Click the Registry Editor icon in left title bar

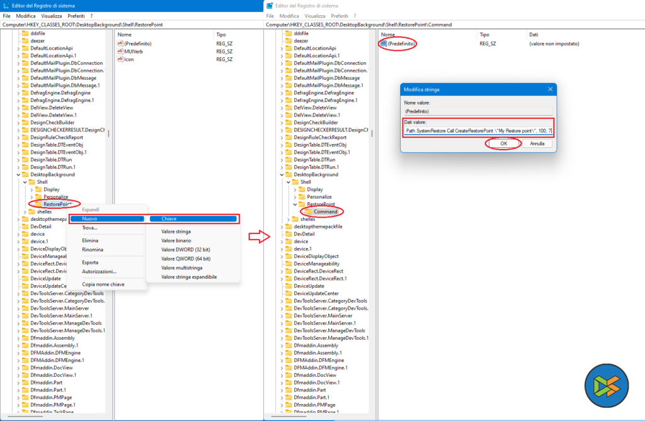[x=6, y=5]
